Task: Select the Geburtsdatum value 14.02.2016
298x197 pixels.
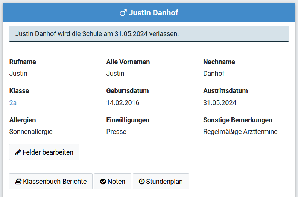Action: [123, 103]
